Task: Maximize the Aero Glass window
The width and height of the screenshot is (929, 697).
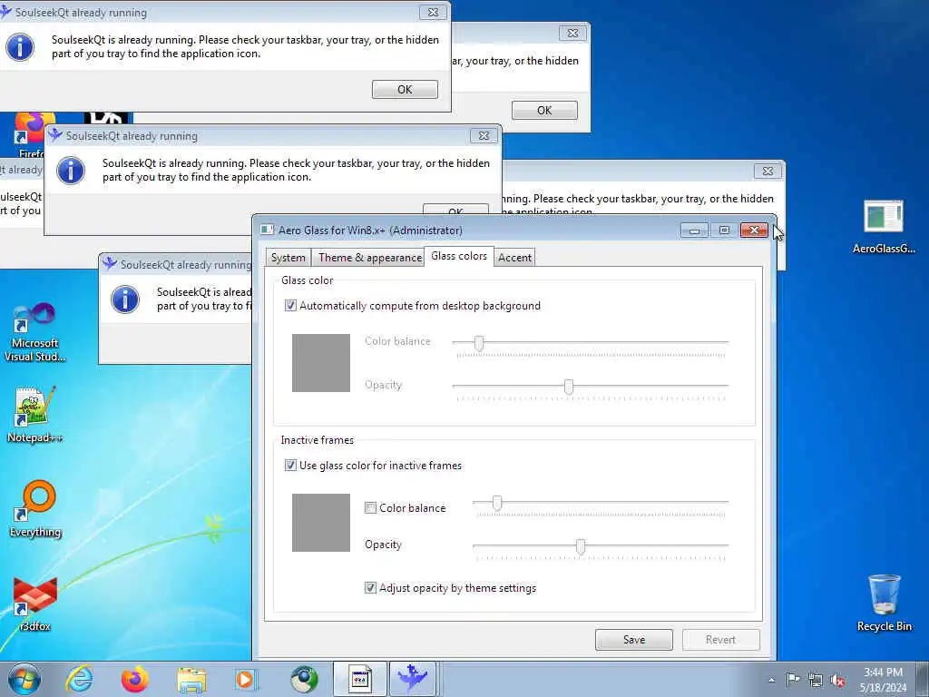Action: (724, 230)
